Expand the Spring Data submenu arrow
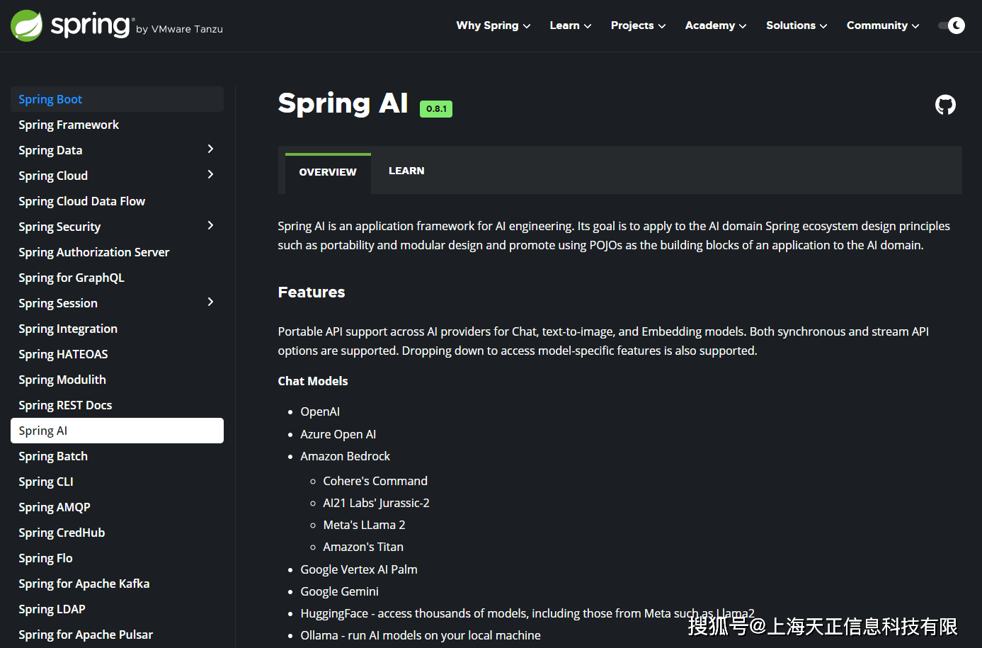Screen dimensions: 982x648 (x=210, y=149)
